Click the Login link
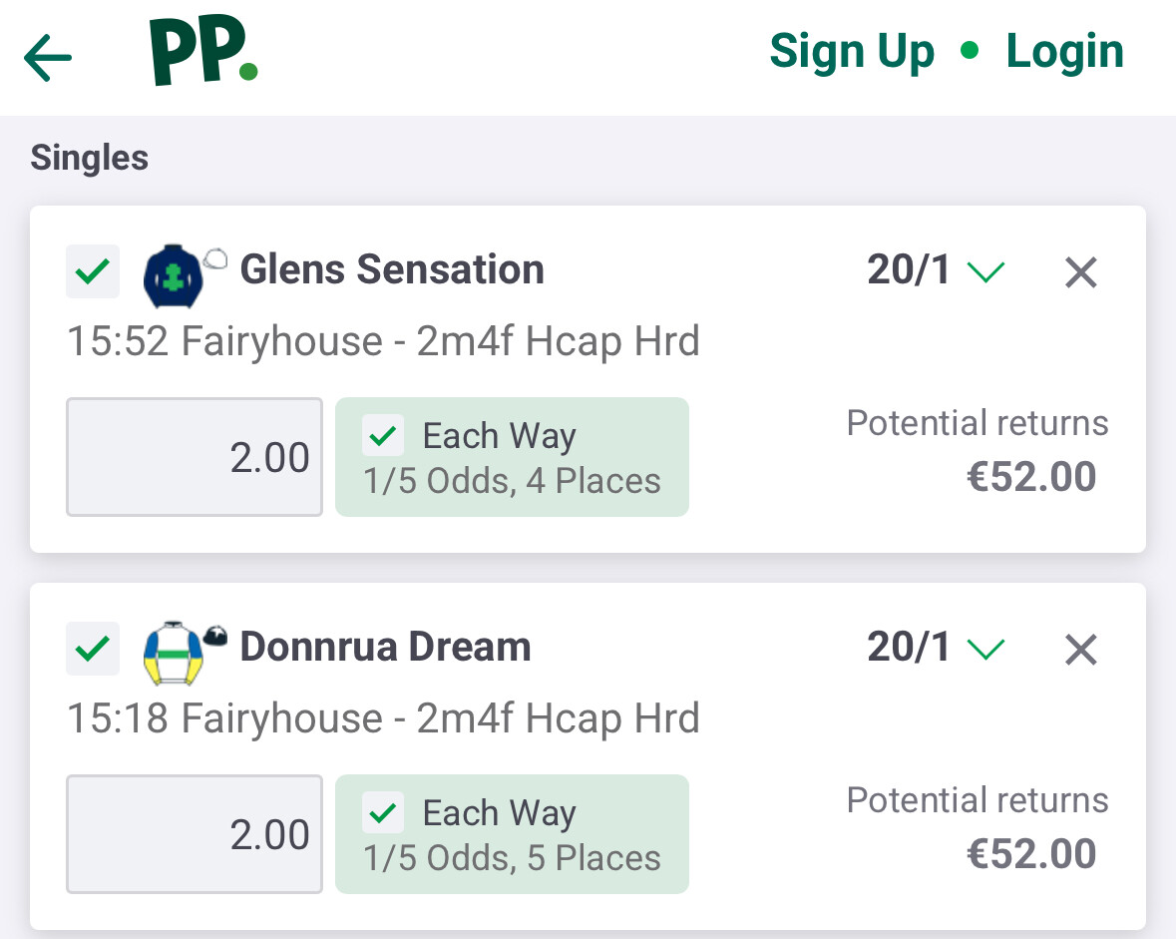 [1064, 52]
